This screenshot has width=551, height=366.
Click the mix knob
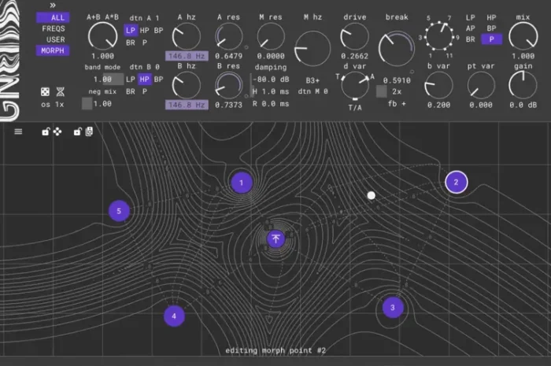point(523,36)
